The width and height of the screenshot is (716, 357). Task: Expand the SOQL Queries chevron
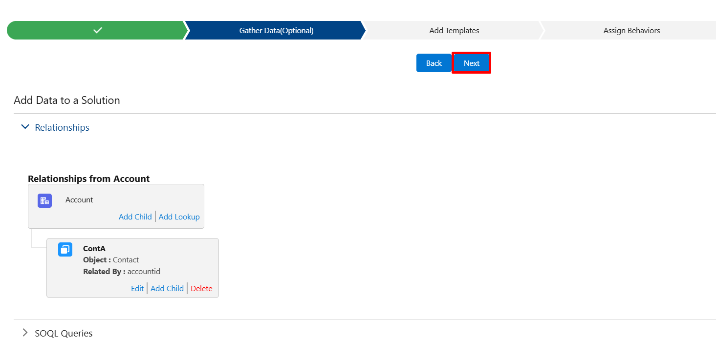coord(25,333)
